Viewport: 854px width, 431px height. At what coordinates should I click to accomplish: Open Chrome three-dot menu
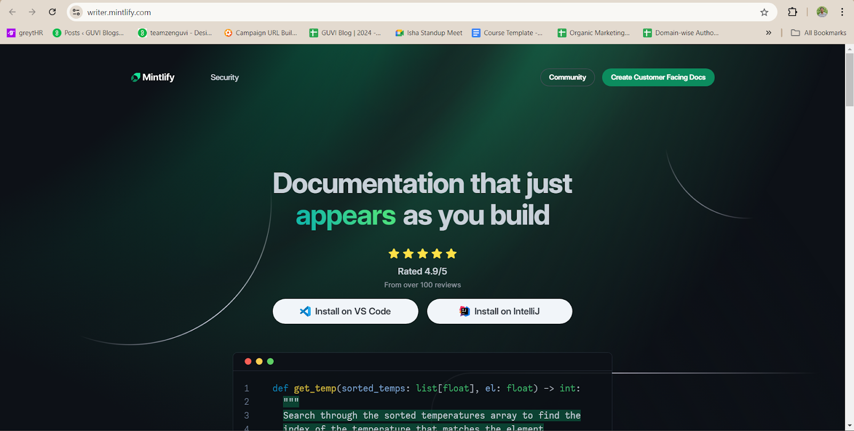pos(842,12)
